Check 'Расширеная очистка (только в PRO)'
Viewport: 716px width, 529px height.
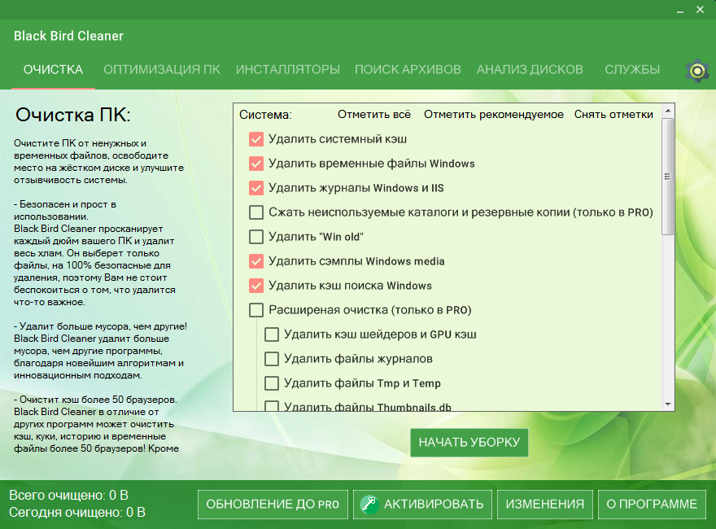pyautogui.click(x=256, y=310)
